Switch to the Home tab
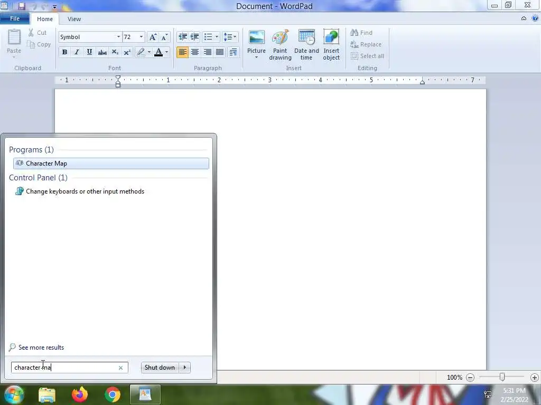 [45, 19]
